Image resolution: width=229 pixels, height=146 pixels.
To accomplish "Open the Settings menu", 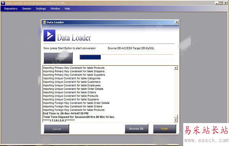I will (41, 9).
